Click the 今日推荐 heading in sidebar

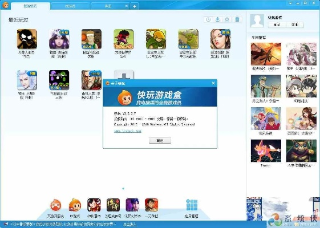point(258,38)
